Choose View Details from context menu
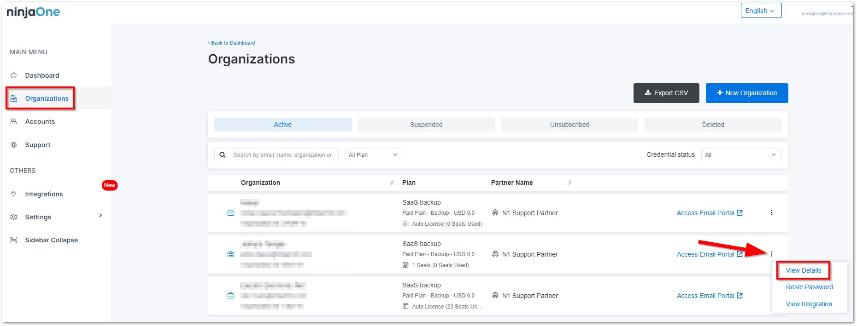Image resolution: width=857 pixels, height=326 pixels. point(804,270)
